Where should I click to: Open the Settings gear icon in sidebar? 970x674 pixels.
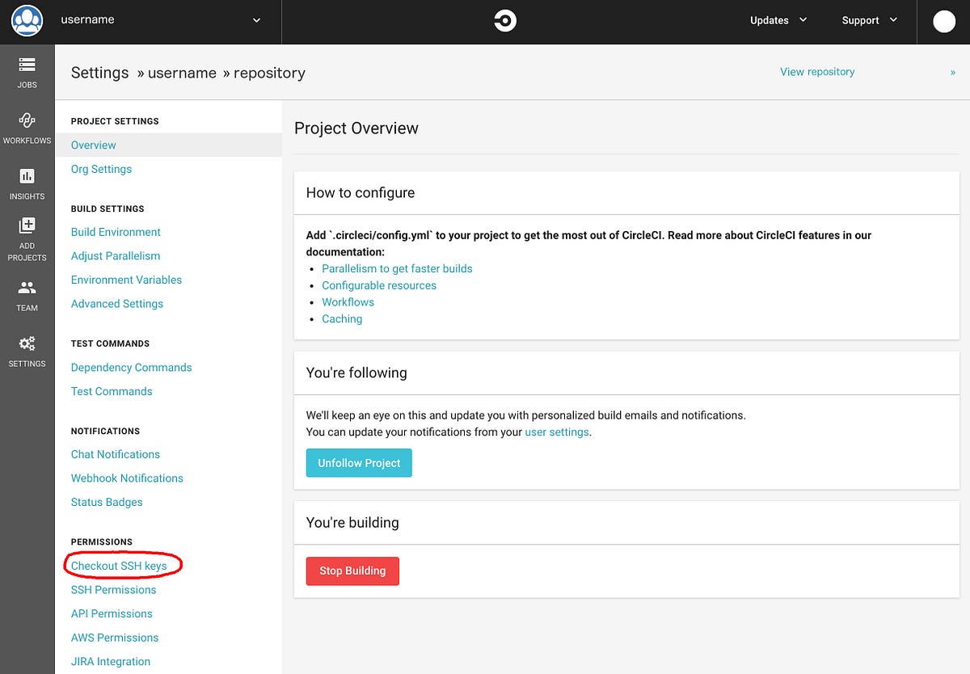(27, 349)
